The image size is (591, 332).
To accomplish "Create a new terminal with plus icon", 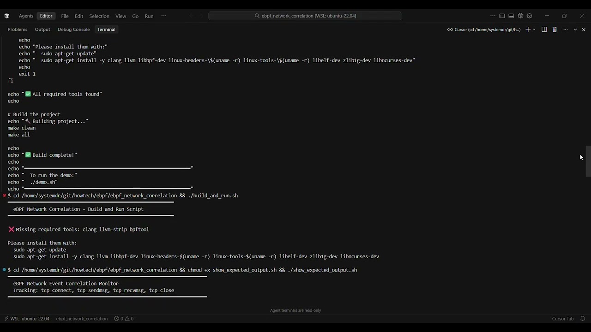I will [x=528, y=30].
